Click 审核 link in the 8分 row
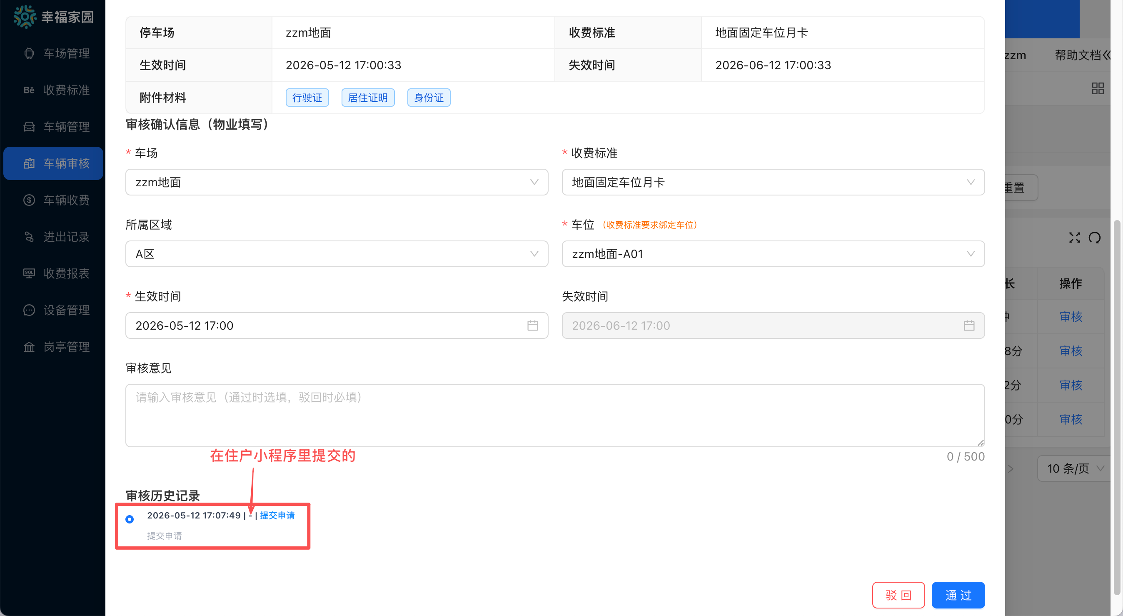This screenshot has height=616, width=1123. click(x=1071, y=351)
